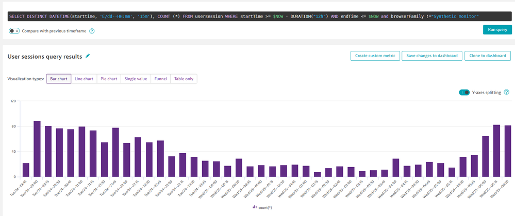Enable Compare with previous timeframe toggle

coord(14,31)
